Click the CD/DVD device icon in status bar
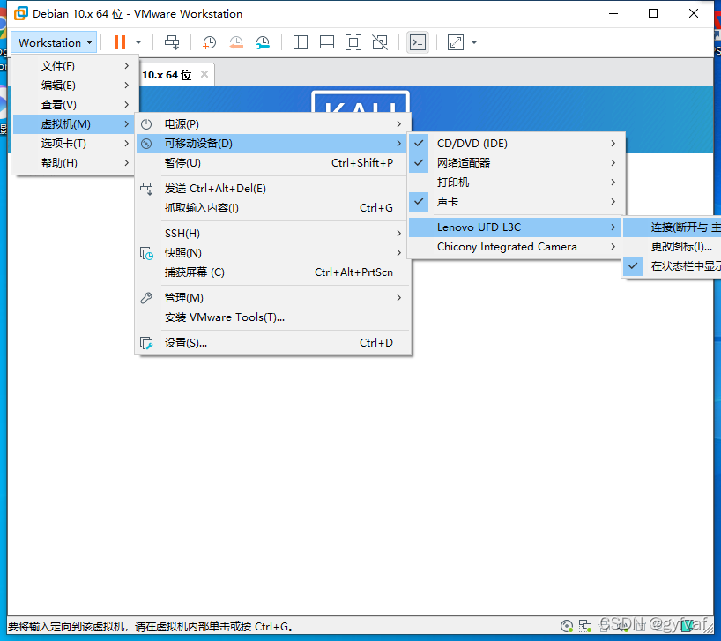The width and height of the screenshot is (721, 641). coord(567,626)
